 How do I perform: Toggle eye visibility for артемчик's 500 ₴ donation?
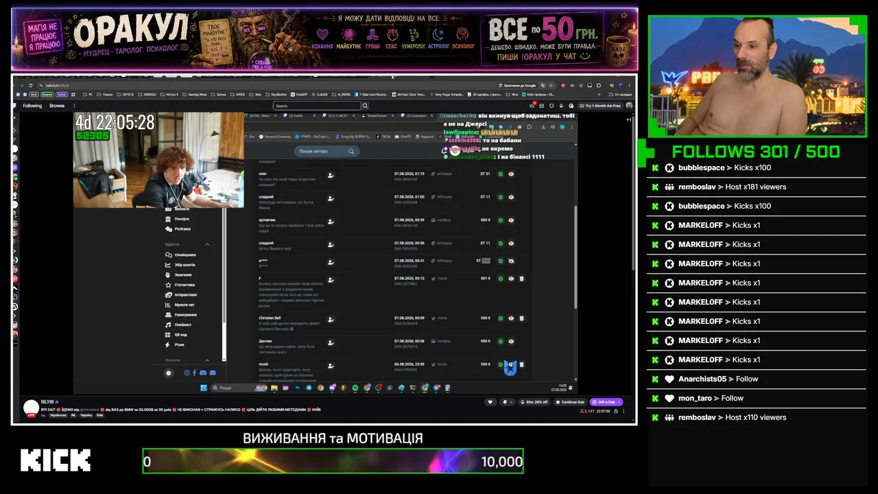click(511, 220)
